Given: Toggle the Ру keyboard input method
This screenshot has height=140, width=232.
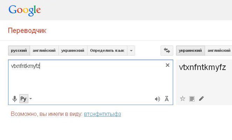Looking at the screenshot, I should [23, 99].
